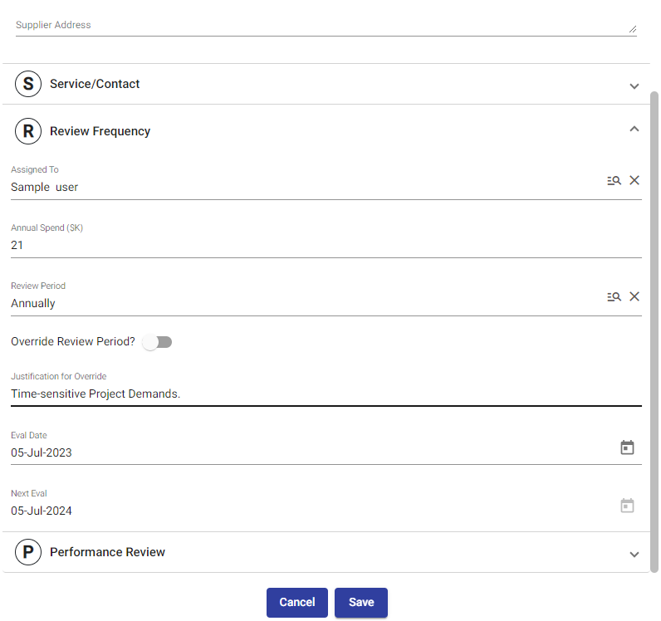Clear the Assigned To field value
661x621 pixels.
tap(634, 180)
